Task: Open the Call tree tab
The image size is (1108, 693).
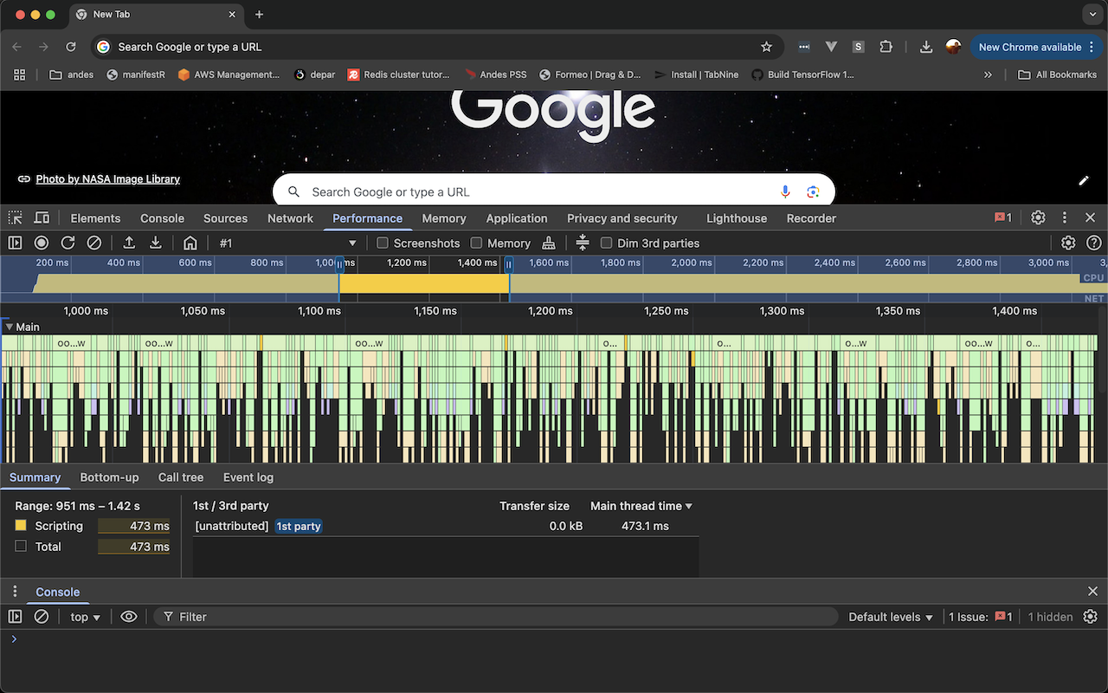Action: pos(181,477)
